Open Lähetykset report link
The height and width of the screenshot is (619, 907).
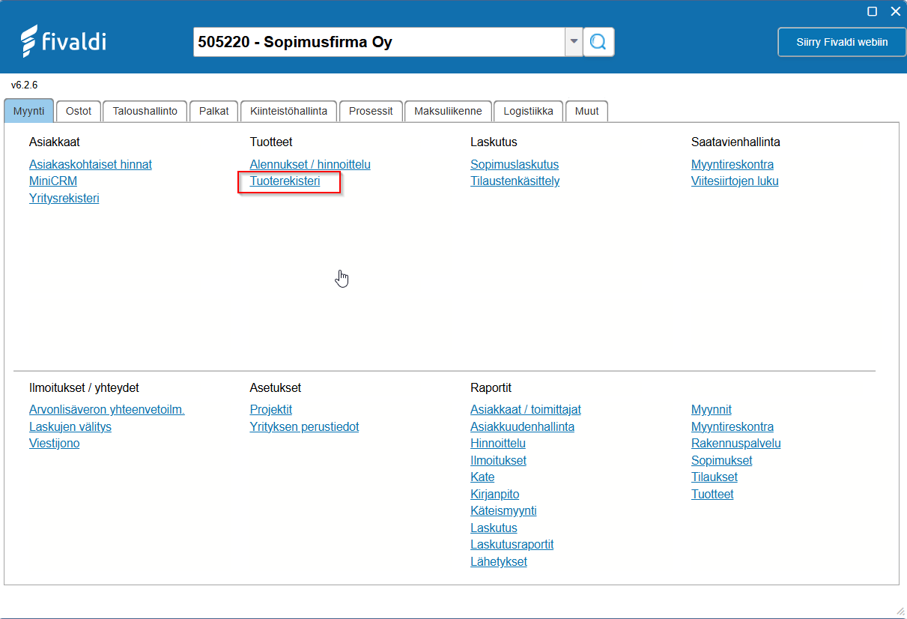click(499, 561)
